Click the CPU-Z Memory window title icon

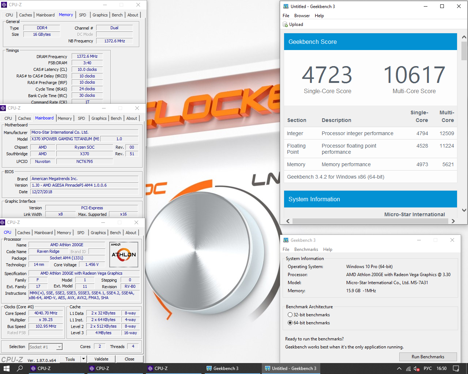click(x=4, y=5)
